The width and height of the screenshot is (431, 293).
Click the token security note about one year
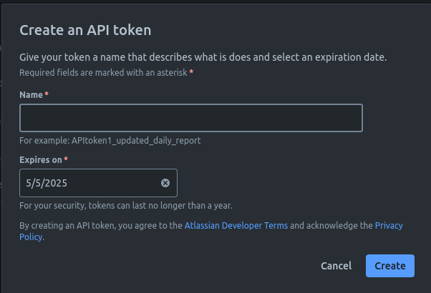coord(126,206)
